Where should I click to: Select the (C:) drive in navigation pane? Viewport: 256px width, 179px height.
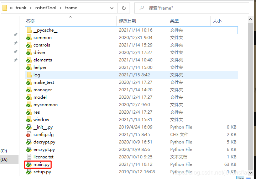point(4,151)
